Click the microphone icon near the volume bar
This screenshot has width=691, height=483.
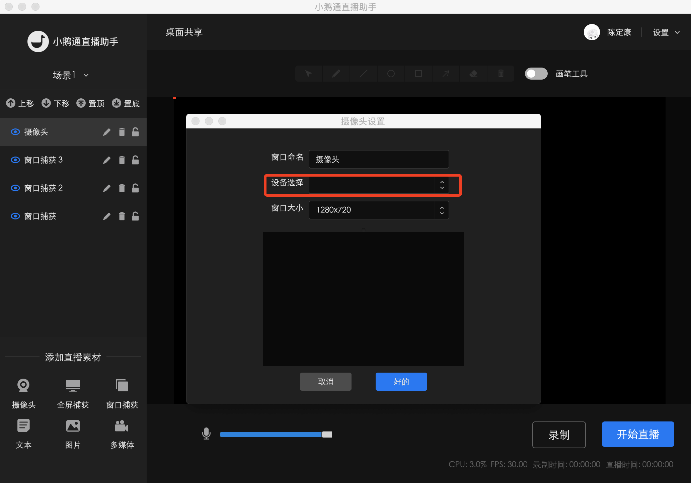[x=206, y=434]
